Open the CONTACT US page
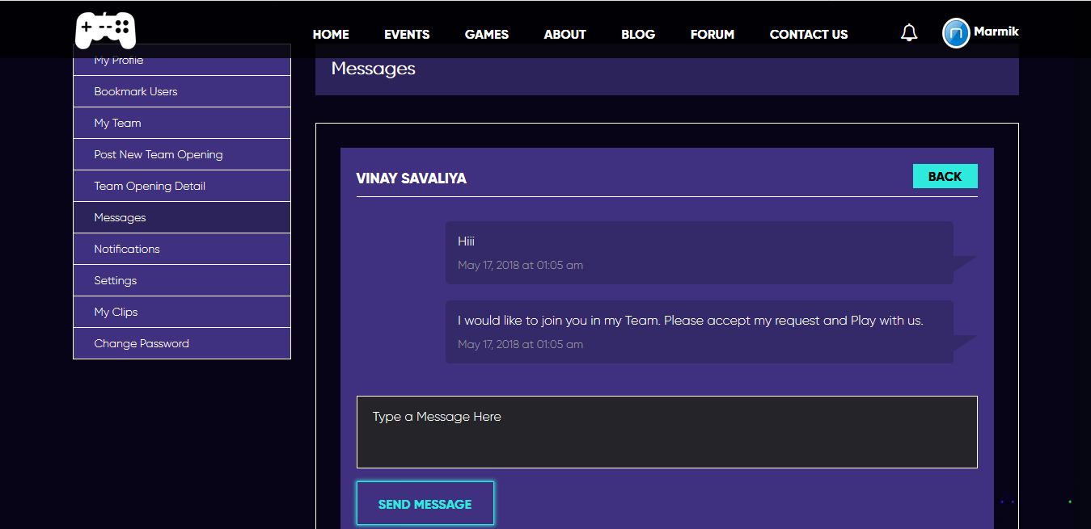 pyautogui.click(x=809, y=34)
